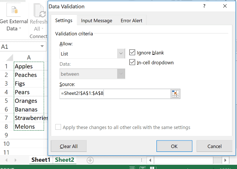Click Cancel to dismiss the dialog
The width and height of the screenshot is (237, 169).
pos(214,146)
